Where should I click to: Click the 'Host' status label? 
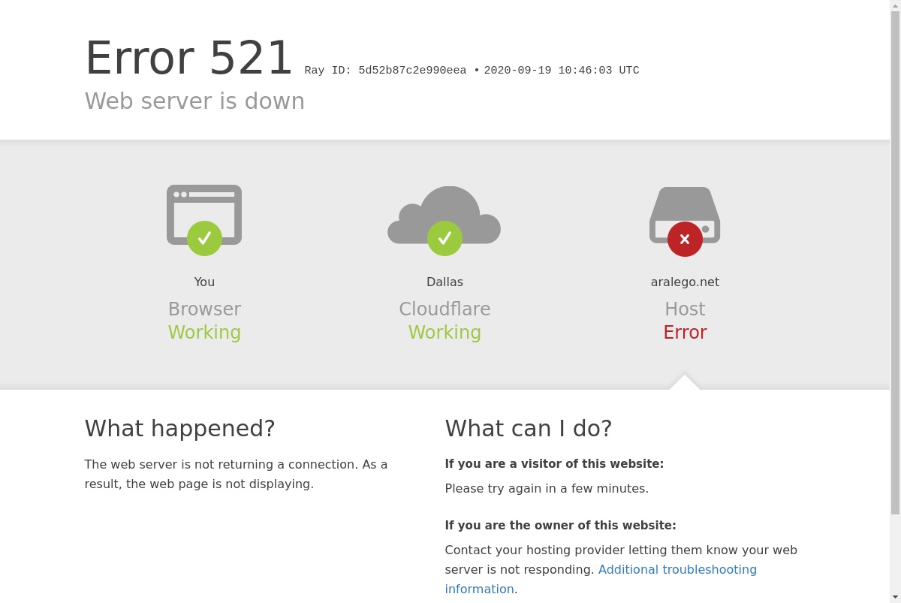pos(685,309)
